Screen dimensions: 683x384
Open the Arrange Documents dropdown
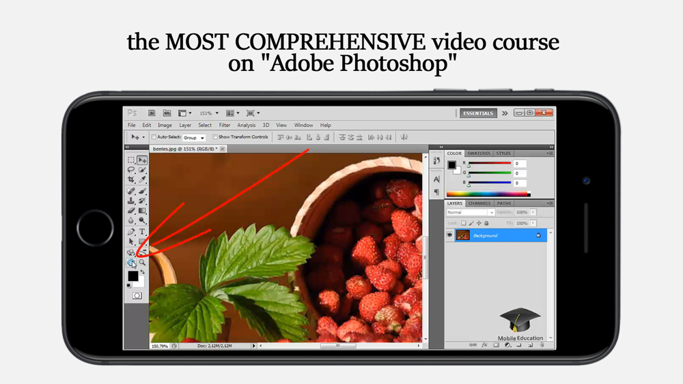click(233, 113)
